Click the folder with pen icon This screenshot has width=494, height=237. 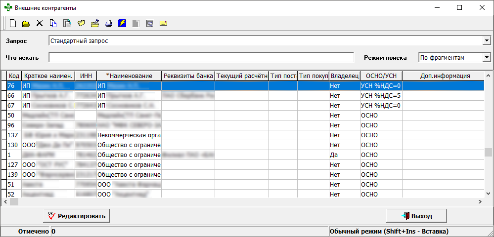[95, 23]
